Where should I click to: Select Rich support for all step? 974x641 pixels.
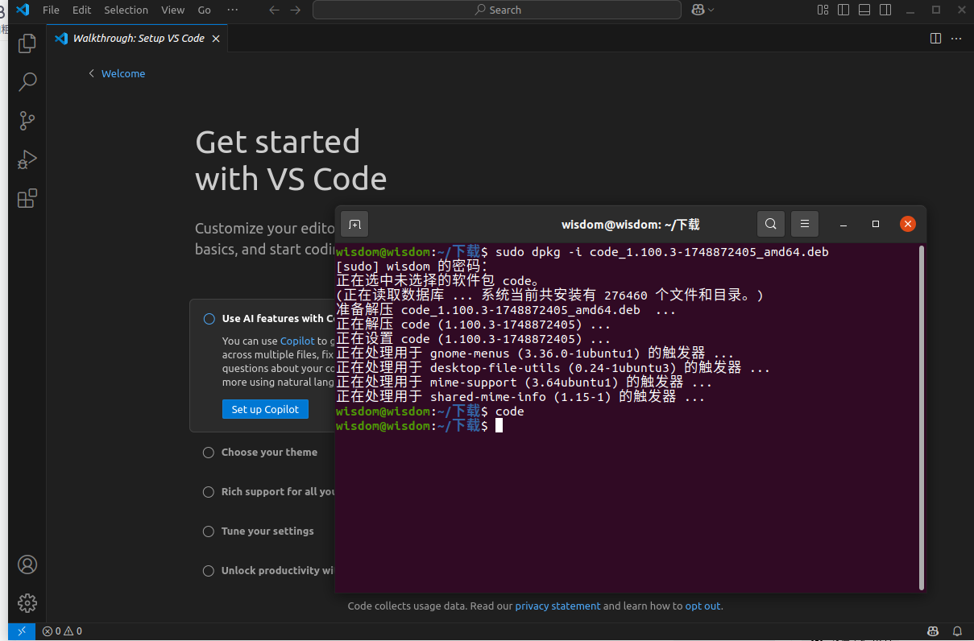coord(269,492)
